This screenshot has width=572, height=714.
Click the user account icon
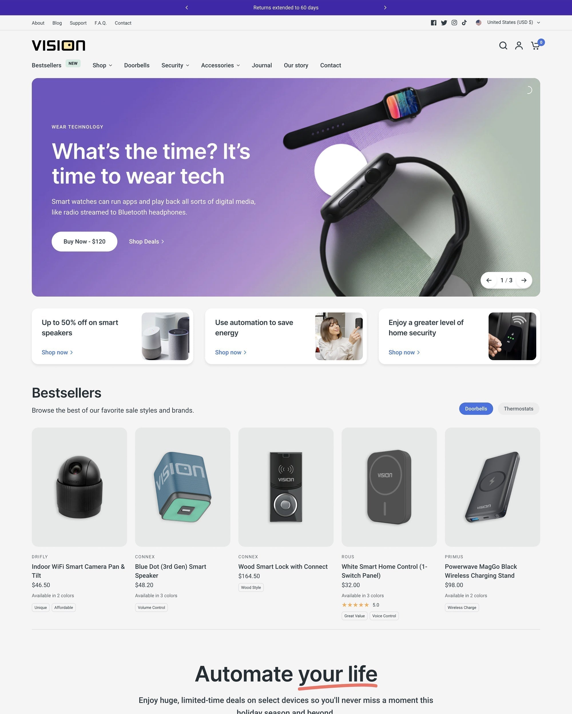coord(518,45)
